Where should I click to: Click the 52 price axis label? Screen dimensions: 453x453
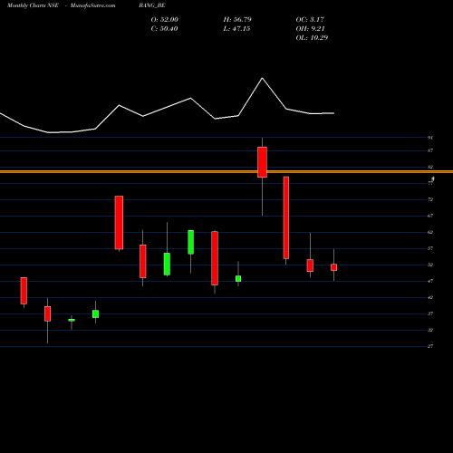(430, 265)
